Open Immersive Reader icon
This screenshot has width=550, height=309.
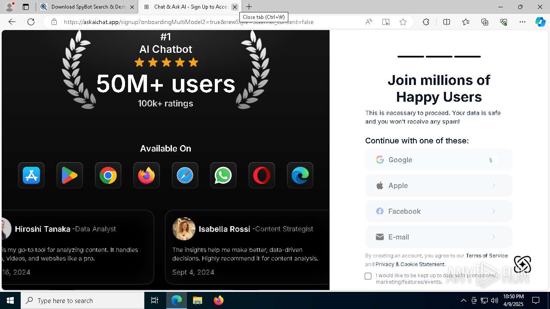click(x=386, y=22)
